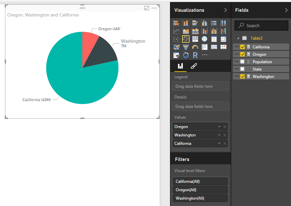Select the stacked bar chart visualization
Screen dimensions: 291x206
[176, 23]
